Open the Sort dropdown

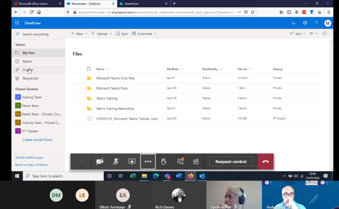coord(298,34)
